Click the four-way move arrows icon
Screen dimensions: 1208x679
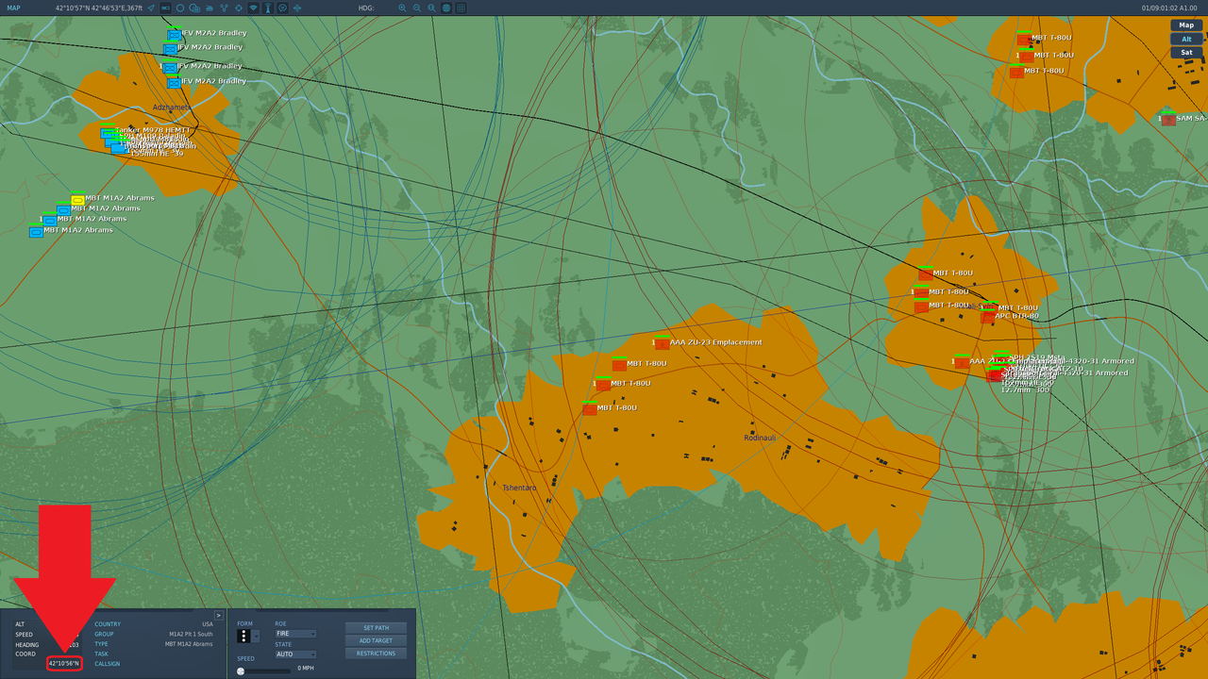tap(297, 8)
